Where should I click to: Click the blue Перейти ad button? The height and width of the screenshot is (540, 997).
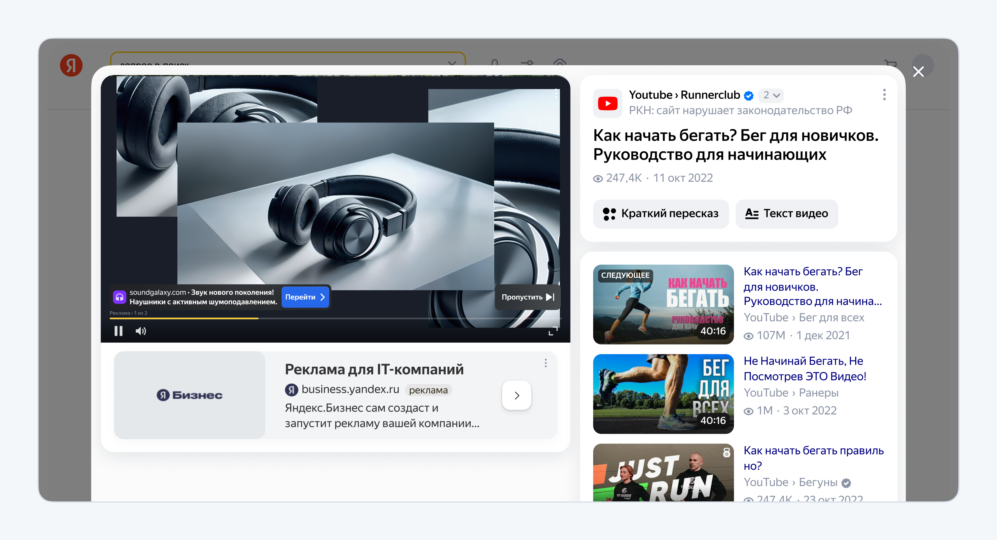[305, 297]
